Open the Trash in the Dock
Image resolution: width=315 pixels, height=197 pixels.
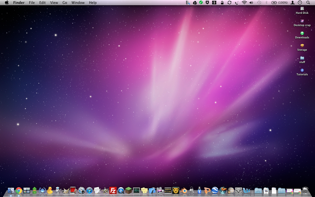coord(305,191)
